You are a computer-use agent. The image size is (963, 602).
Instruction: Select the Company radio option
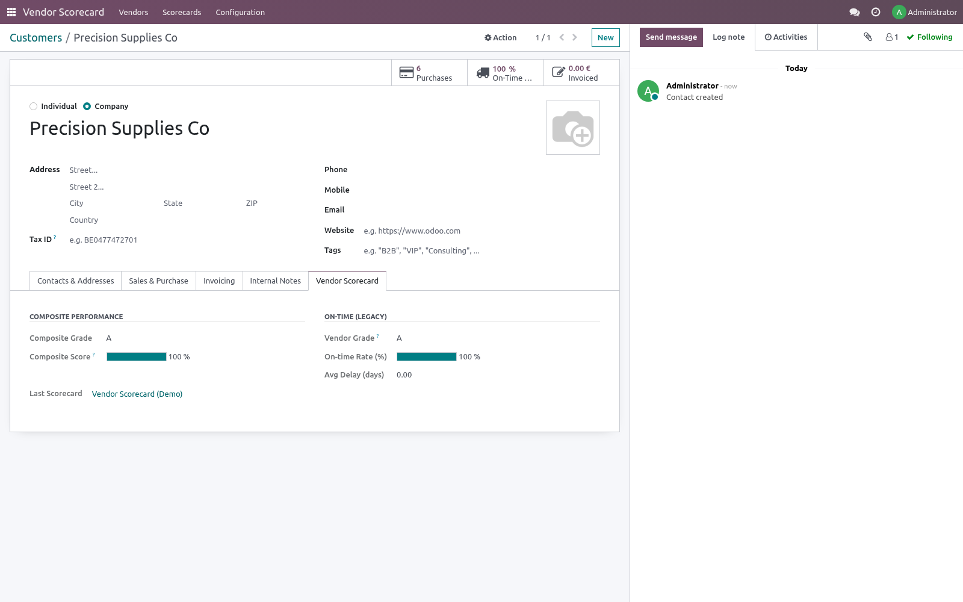tap(87, 107)
